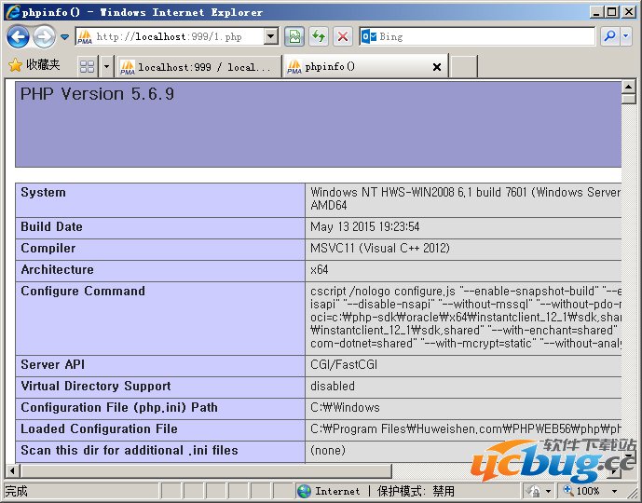Refresh the page with the green arrows
Screen dimensions: 642x503
point(319,36)
